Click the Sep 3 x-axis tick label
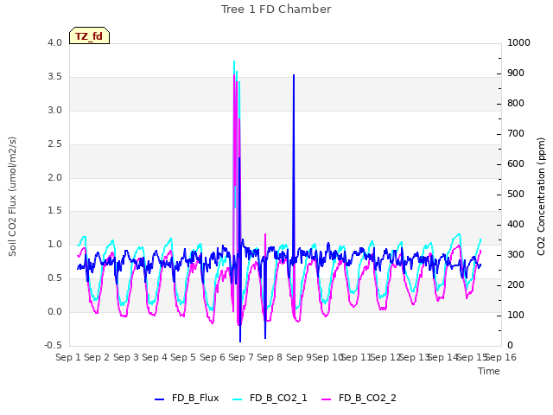Screen dimensions: 553x415 126,357
